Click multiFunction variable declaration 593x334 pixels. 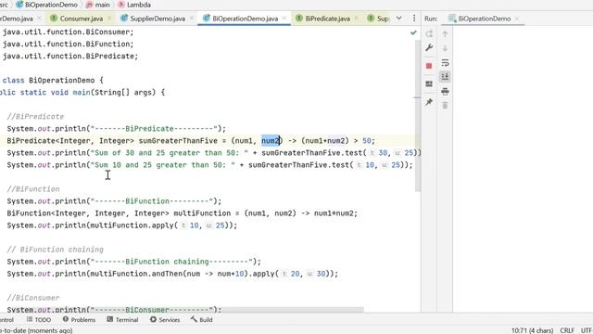coord(202,213)
